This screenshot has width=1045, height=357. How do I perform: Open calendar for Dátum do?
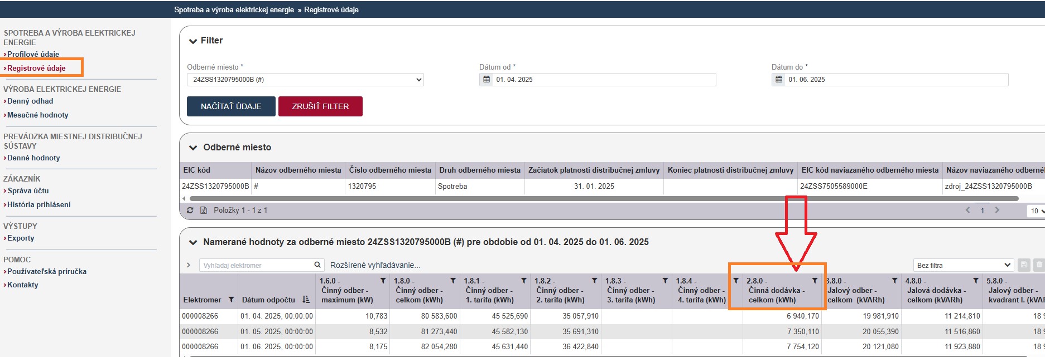[x=779, y=80]
